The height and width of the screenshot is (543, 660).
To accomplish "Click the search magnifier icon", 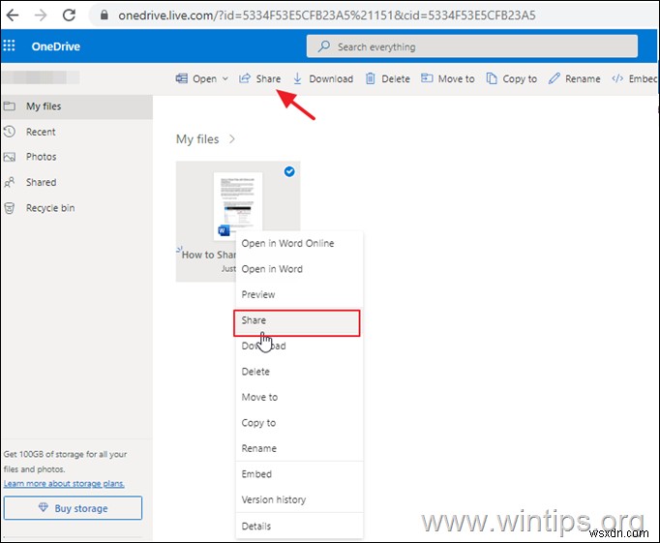I will [323, 46].
